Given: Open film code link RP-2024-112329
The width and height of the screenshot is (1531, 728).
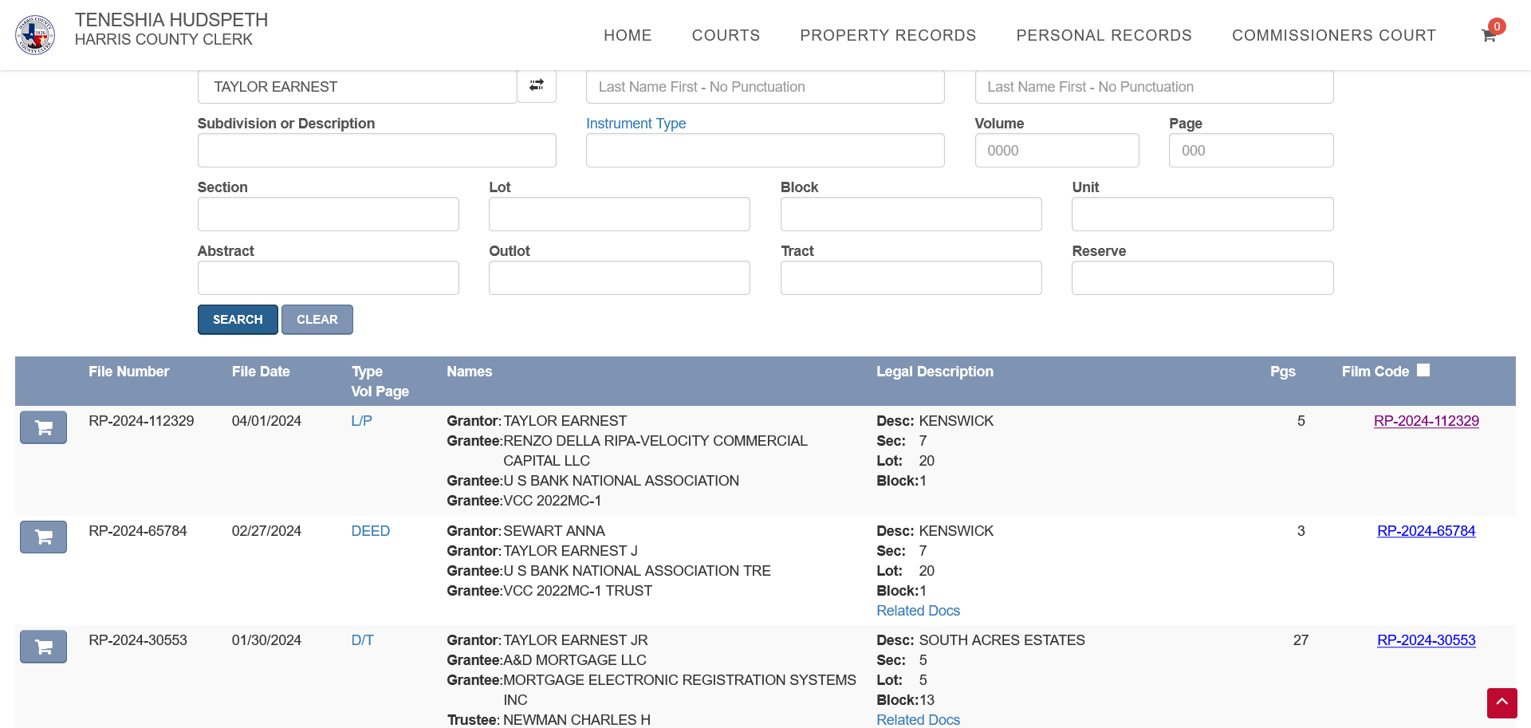Looking at the screenshot, I should click(1426, 421).
